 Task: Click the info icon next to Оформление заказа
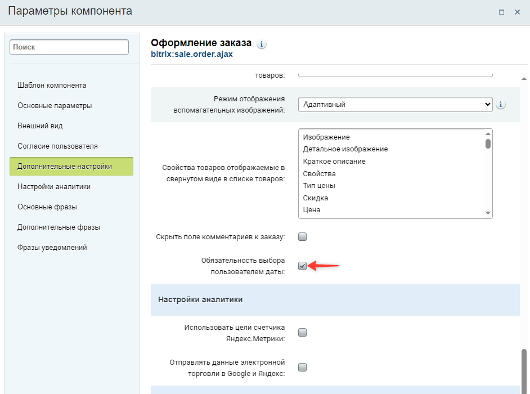point(261,44)
